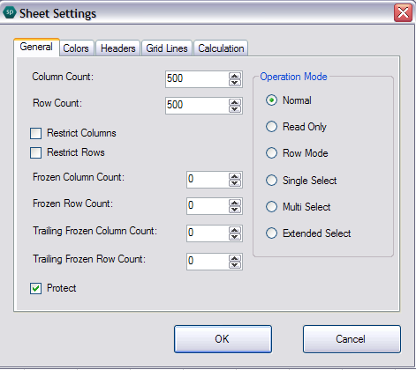Click the Cancel button
The image size is (416, 370).
coord(352,339)
